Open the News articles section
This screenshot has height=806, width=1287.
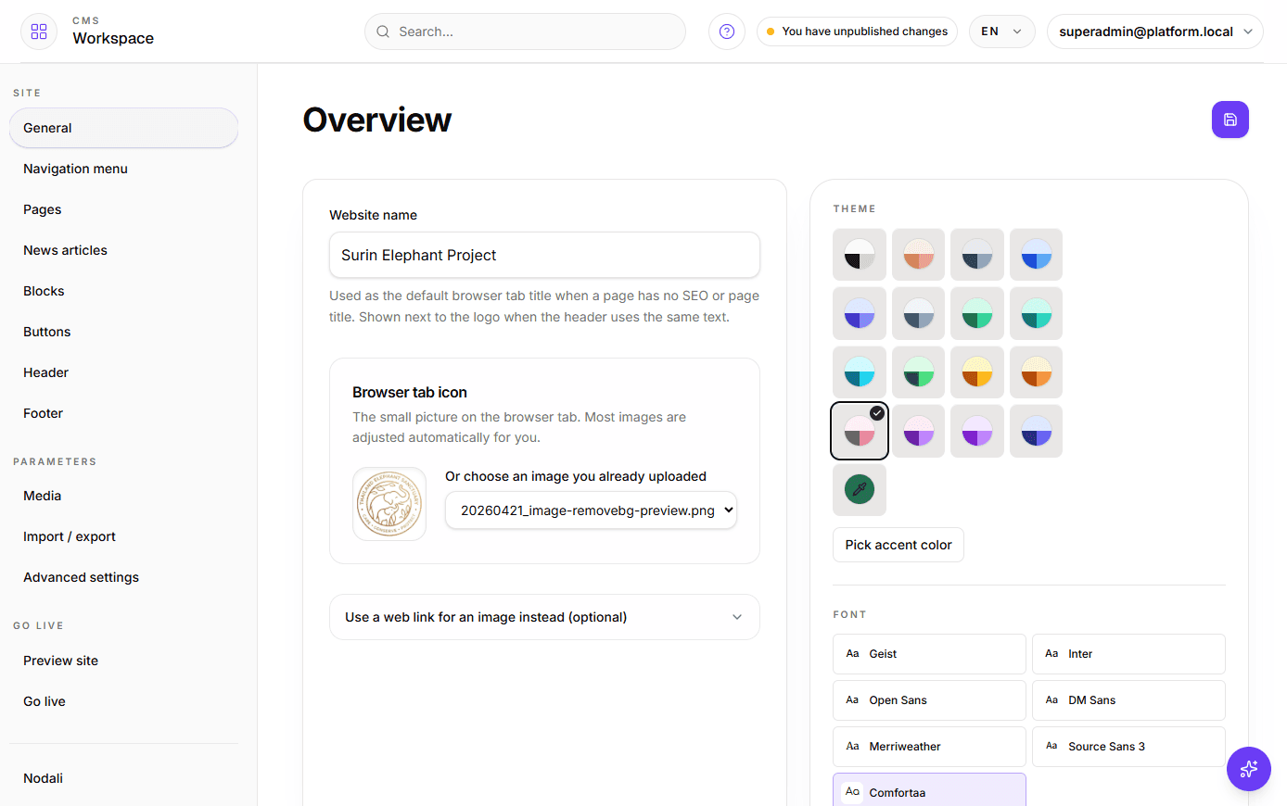pos(65,250)
